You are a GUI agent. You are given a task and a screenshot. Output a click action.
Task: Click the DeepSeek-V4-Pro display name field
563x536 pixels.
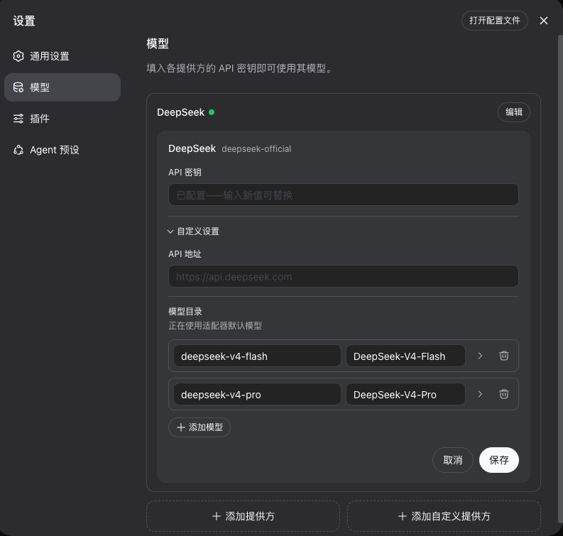pyautogui.click(x=405, y=394)
